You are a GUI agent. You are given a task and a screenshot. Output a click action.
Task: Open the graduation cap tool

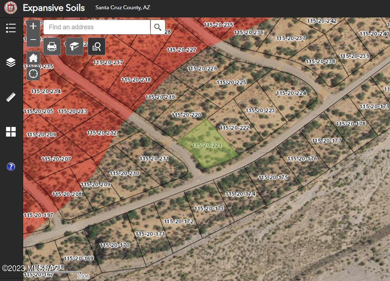coord(75,46)
